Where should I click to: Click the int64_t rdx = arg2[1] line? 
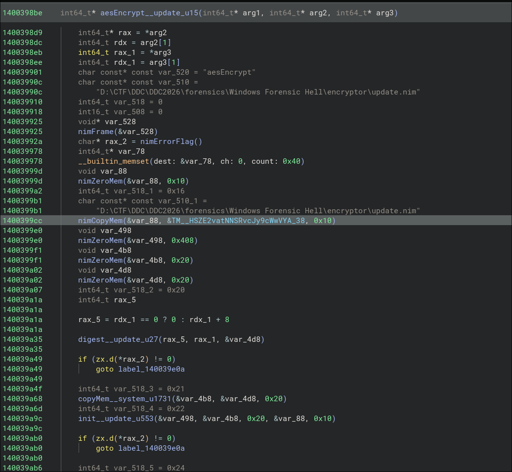coord(125,43)
